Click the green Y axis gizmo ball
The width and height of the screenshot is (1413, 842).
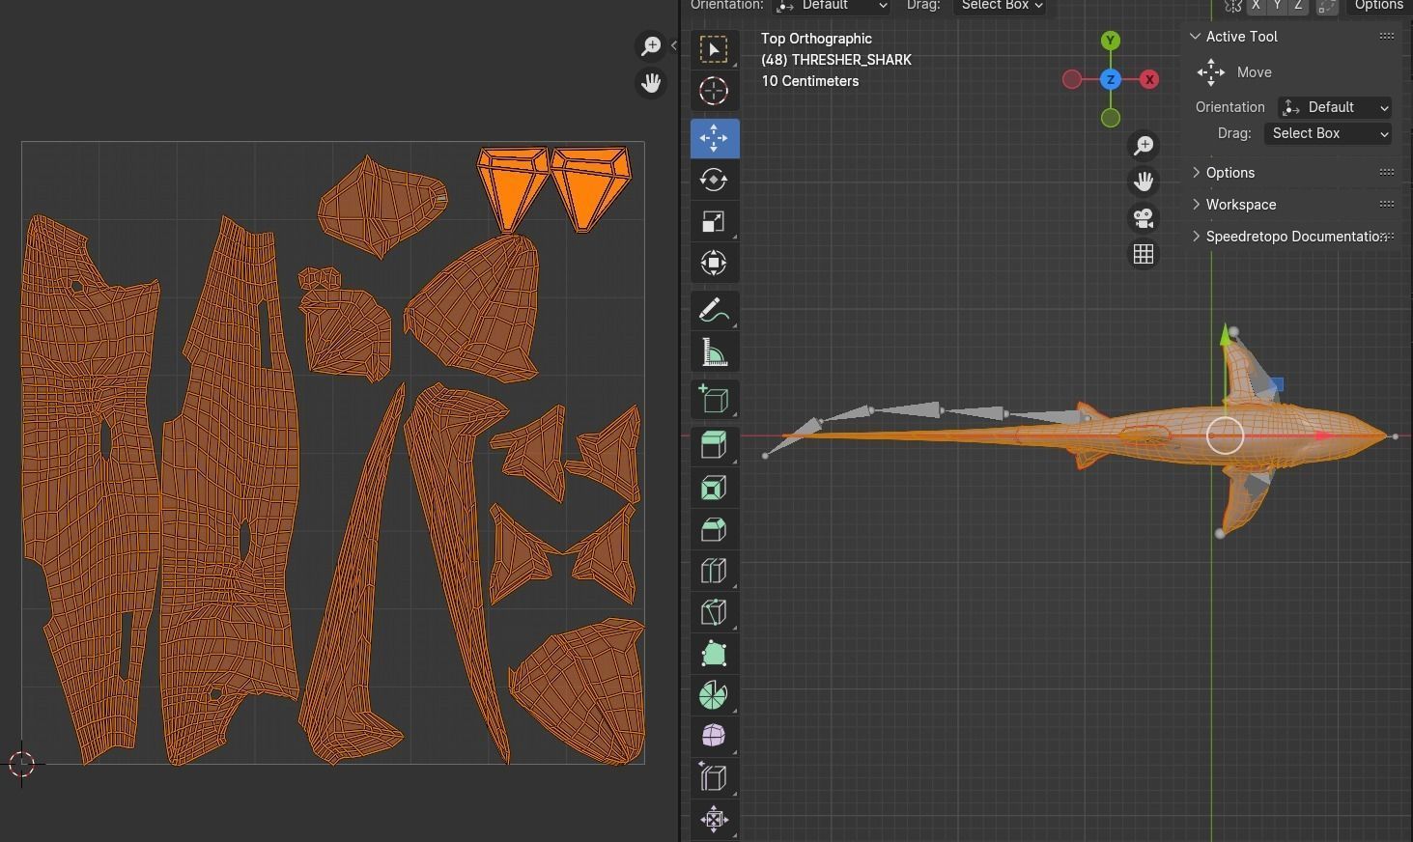[x=1111, y=41]
